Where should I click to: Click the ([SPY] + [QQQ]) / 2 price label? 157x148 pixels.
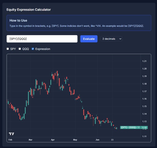click(x=130, y=127)
